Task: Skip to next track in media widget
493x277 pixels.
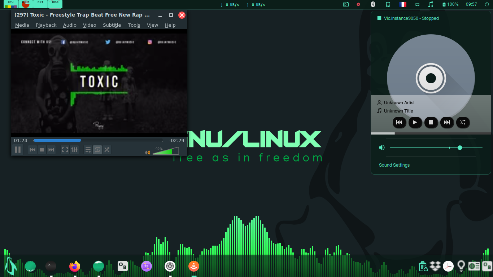Action: click(x=447, y=122)
